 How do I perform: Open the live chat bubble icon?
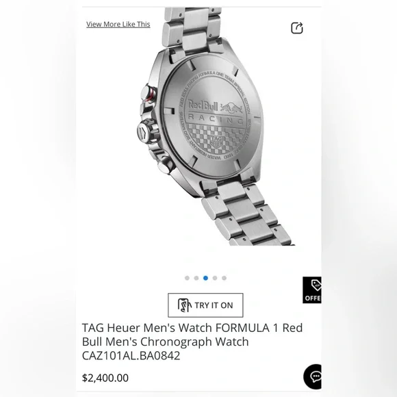(313, 376)
